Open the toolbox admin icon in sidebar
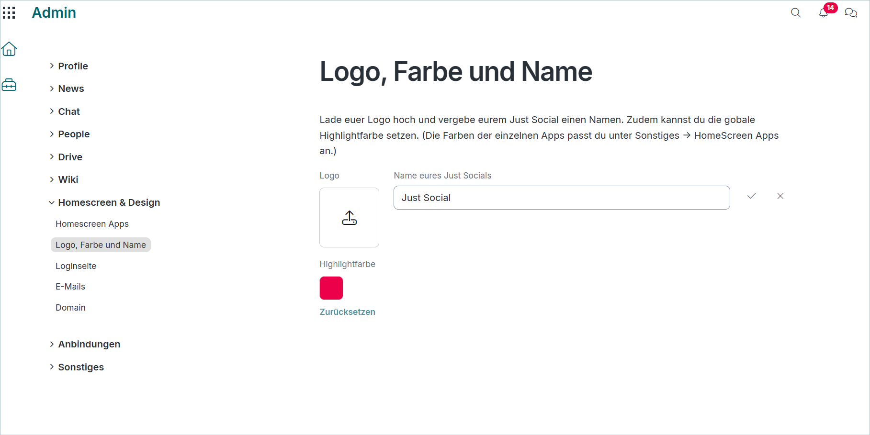The width and height of the screenshot is (870, 435). pyautogui.click(x=9, y=85)
